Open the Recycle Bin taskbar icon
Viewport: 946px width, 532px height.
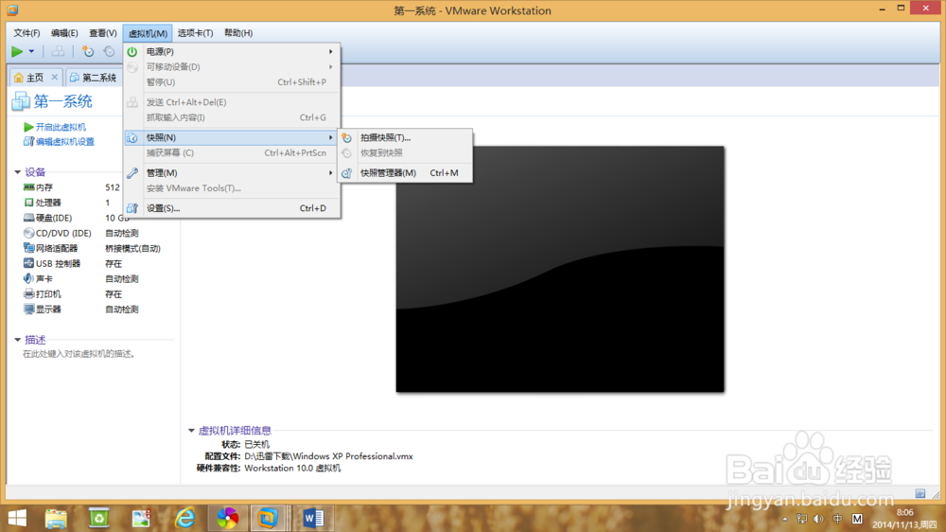pos(98,518)
